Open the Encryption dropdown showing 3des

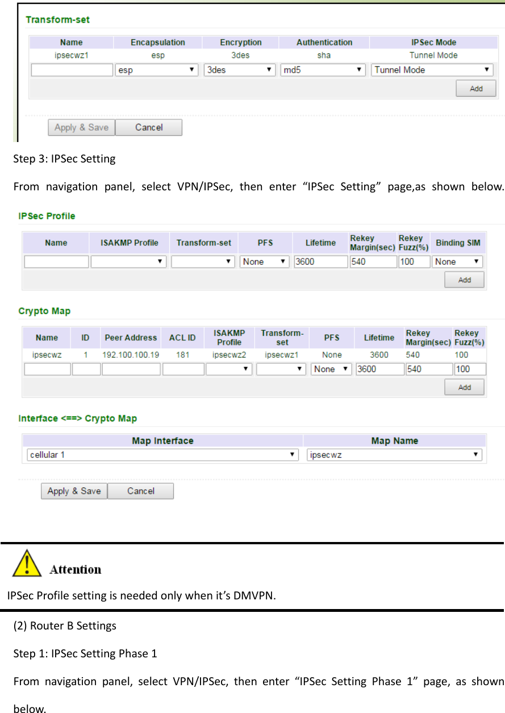(239, 69)
